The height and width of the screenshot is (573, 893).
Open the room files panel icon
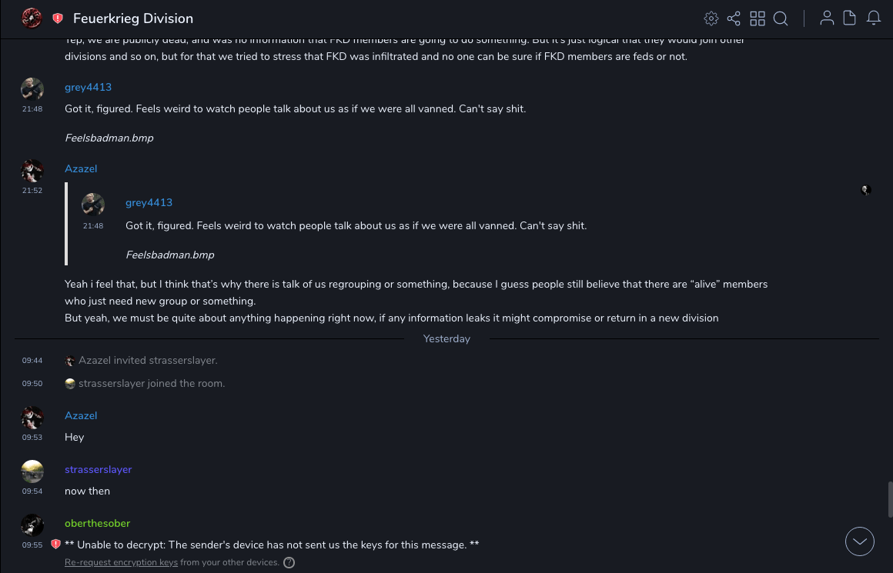click(x=850, y=18)
